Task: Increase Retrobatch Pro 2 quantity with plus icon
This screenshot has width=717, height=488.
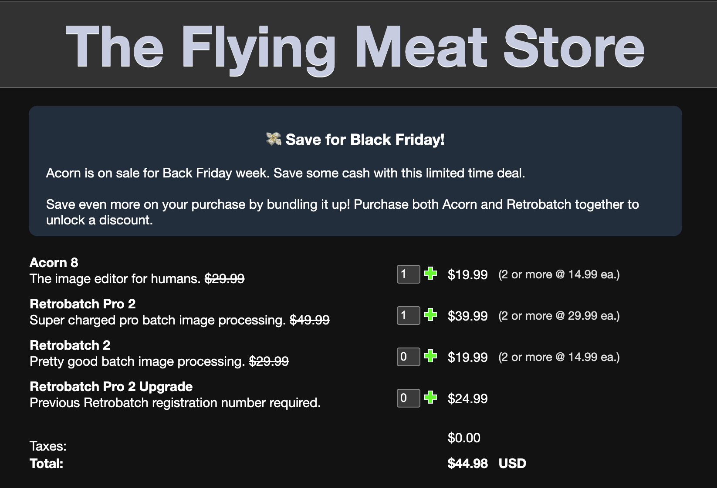Action: [x=430, y=315]
